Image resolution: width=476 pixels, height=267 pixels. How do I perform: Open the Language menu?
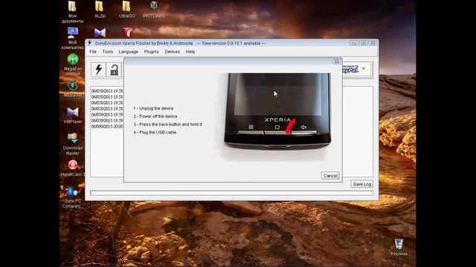click(129, 52)
